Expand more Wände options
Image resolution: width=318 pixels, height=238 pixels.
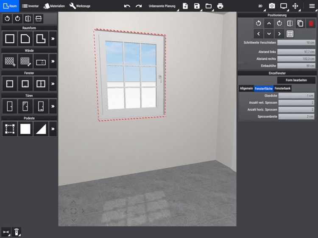click(x=53, y=61)
